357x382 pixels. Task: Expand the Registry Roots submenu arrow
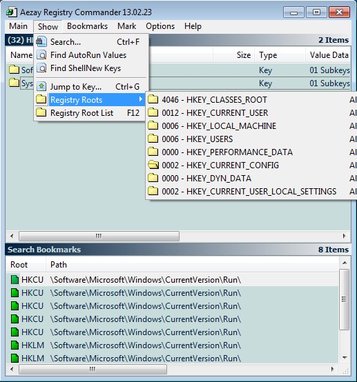(141, 99)
